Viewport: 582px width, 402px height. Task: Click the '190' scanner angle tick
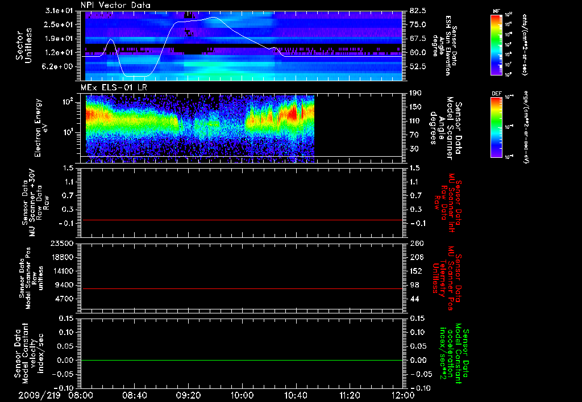pyautogui.click(x=415, y=93)
